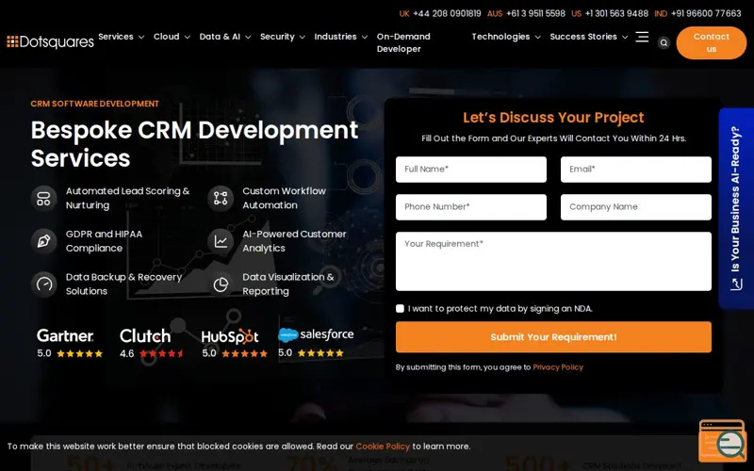The height and width of the screenshot is (471, 754).
Task: Open the Cookie Policy link
Action: [x=383, y=447]
